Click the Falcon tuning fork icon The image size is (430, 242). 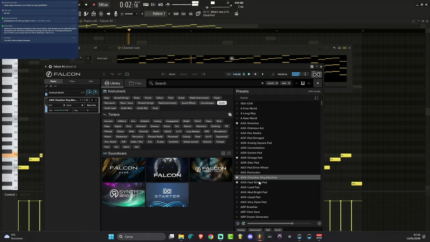tap(273, 74)
